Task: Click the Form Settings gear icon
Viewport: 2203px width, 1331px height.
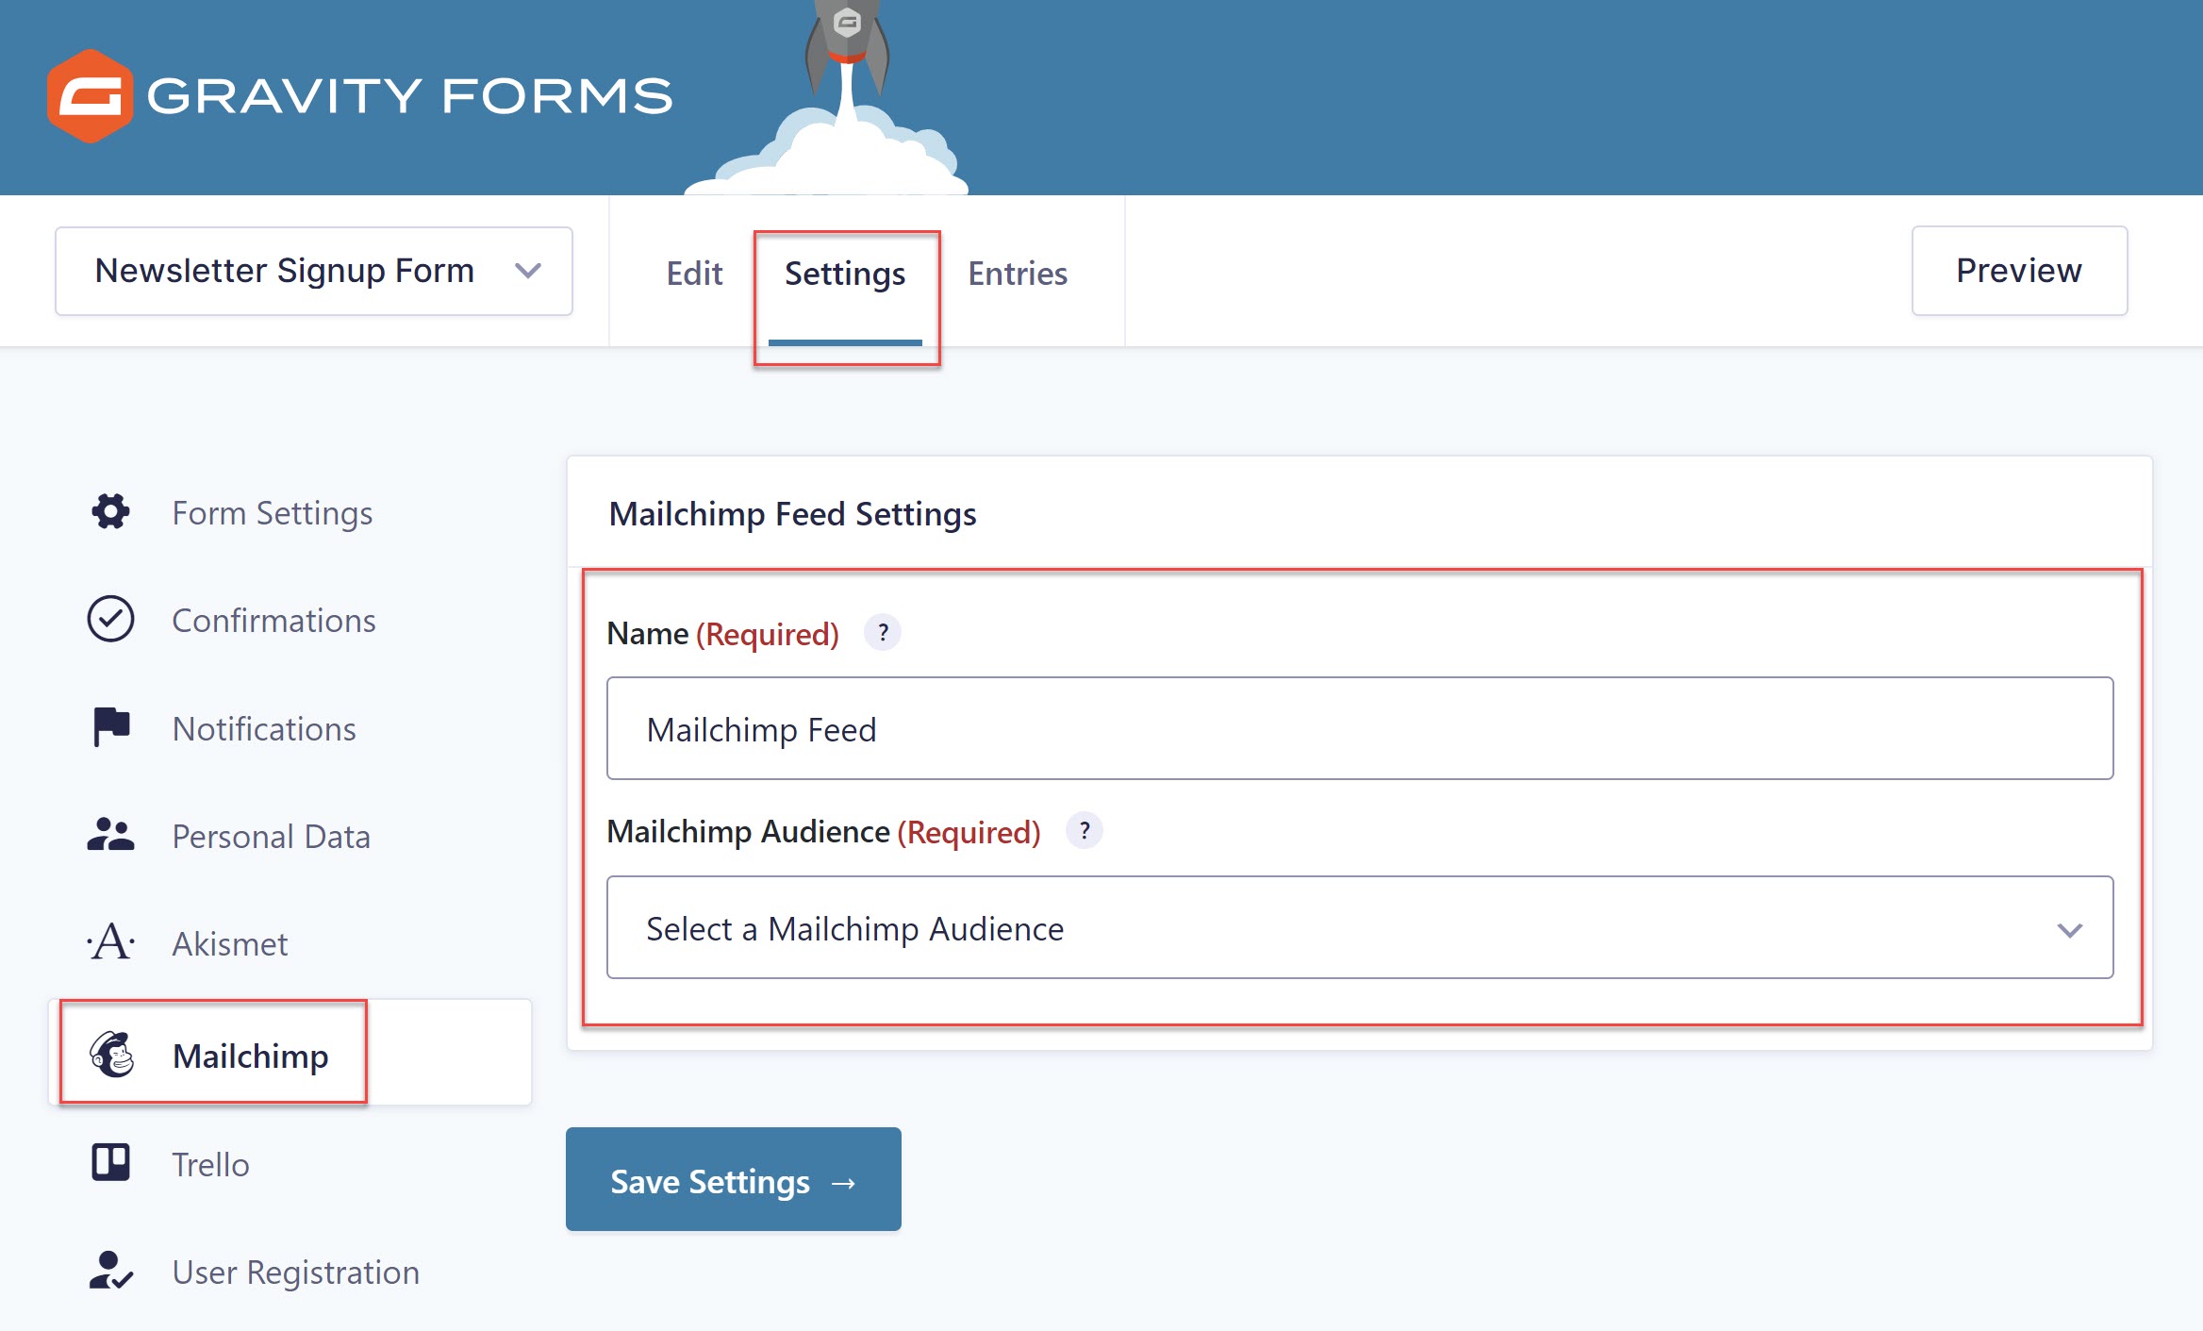Action: [x=111, y=512]
